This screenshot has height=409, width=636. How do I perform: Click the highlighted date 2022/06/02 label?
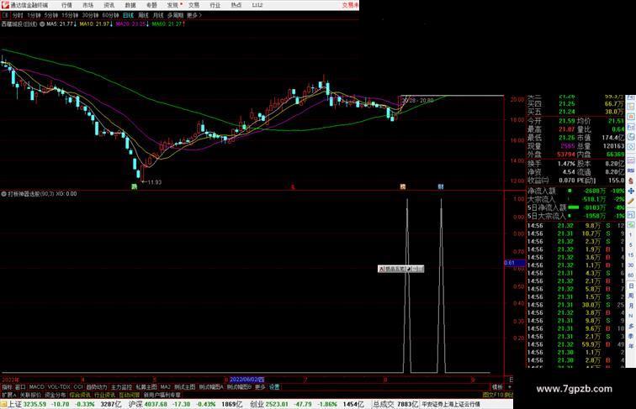point(247,380)
